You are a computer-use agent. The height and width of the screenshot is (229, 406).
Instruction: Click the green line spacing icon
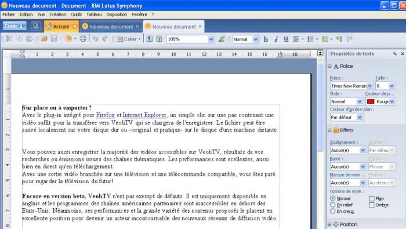tap(324, 39)
